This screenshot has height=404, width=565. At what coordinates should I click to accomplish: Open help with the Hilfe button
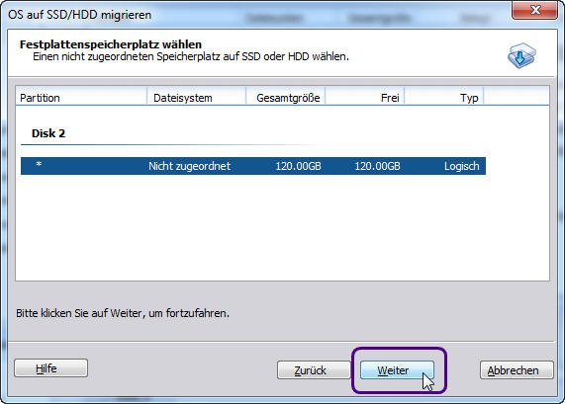pyautogui.click(x=50, y=368)
